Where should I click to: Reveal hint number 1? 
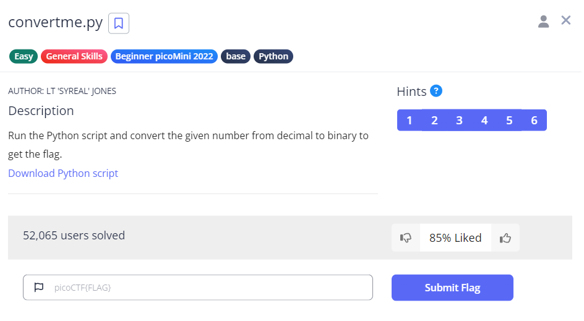[x=410, y=120]
